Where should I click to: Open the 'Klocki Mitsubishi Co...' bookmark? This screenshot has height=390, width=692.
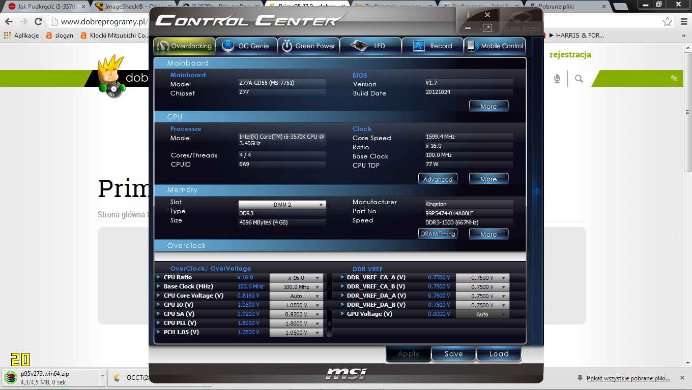(114, 36)
